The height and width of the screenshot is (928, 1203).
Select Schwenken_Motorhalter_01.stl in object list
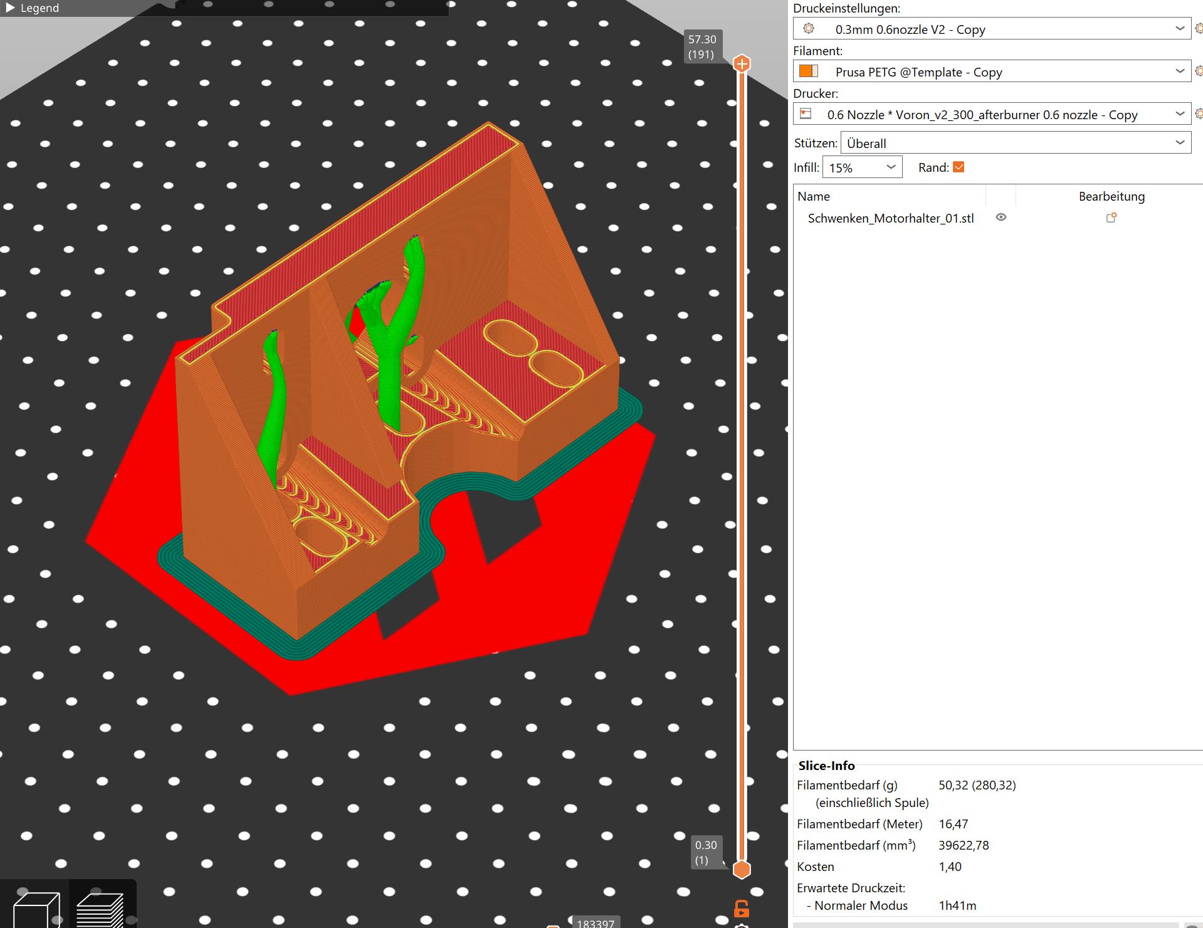(891, 218)
